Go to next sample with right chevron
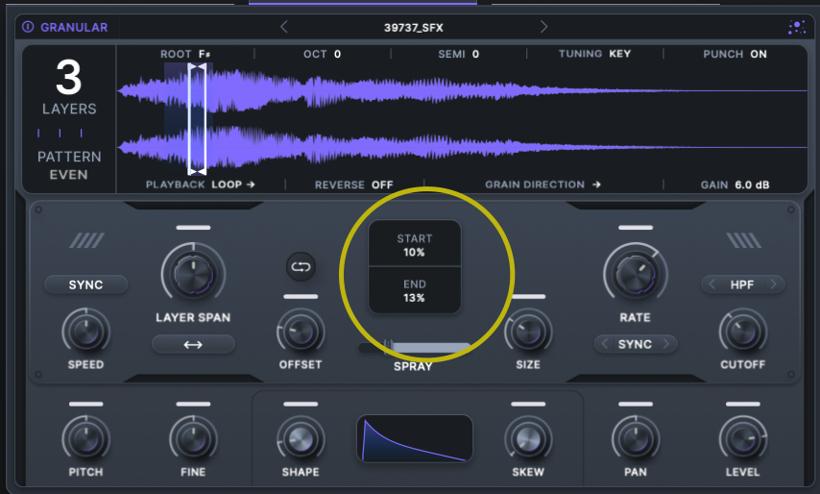The image size is (820, 494). pyautogui.click(x=544, y=27)
